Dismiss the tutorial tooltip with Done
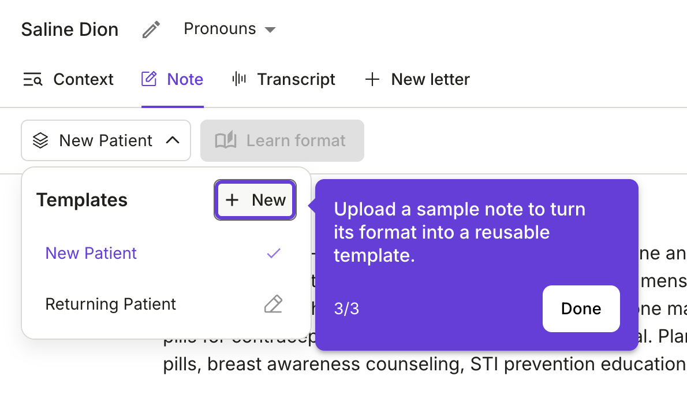The width and height of the screenshot is (687, 394). point(581,308)
